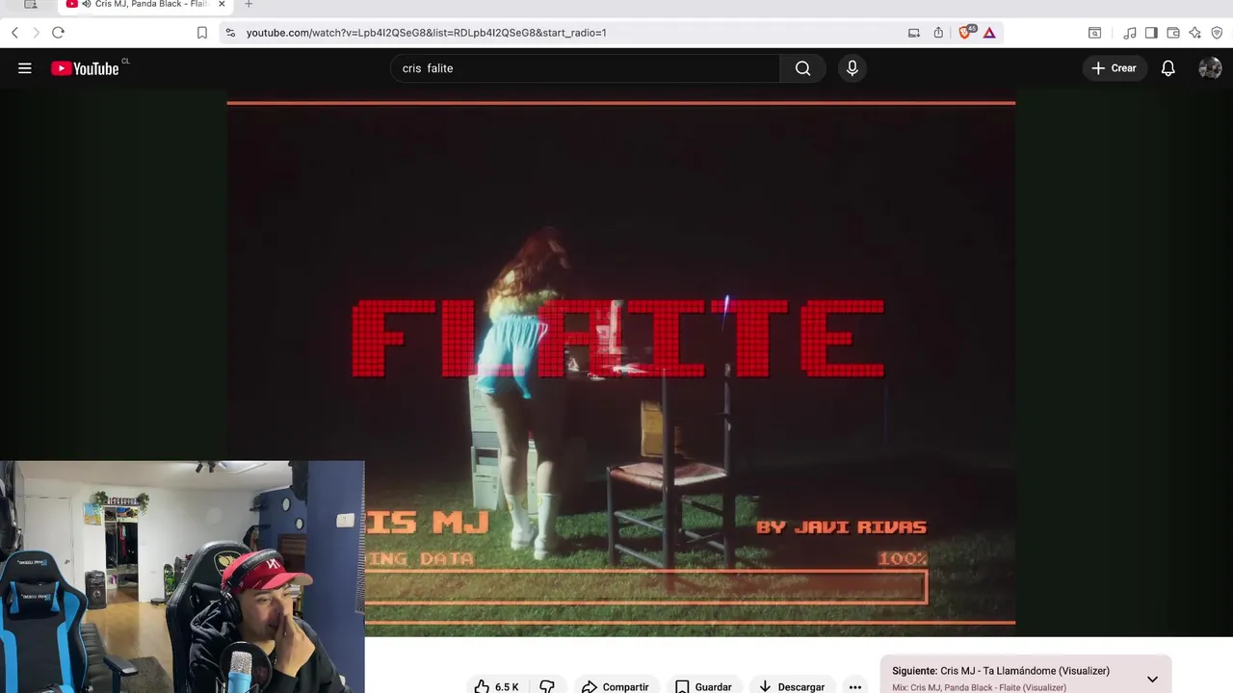Open the Brave VPN shield icon
Viewport: 1233px width, 693px height.
point(1217,33)
